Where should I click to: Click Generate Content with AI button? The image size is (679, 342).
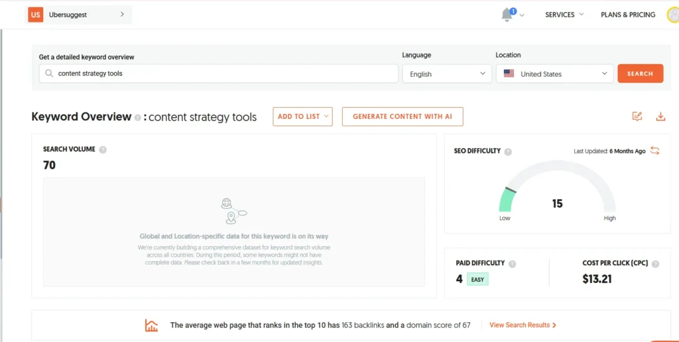click(402, 116)
